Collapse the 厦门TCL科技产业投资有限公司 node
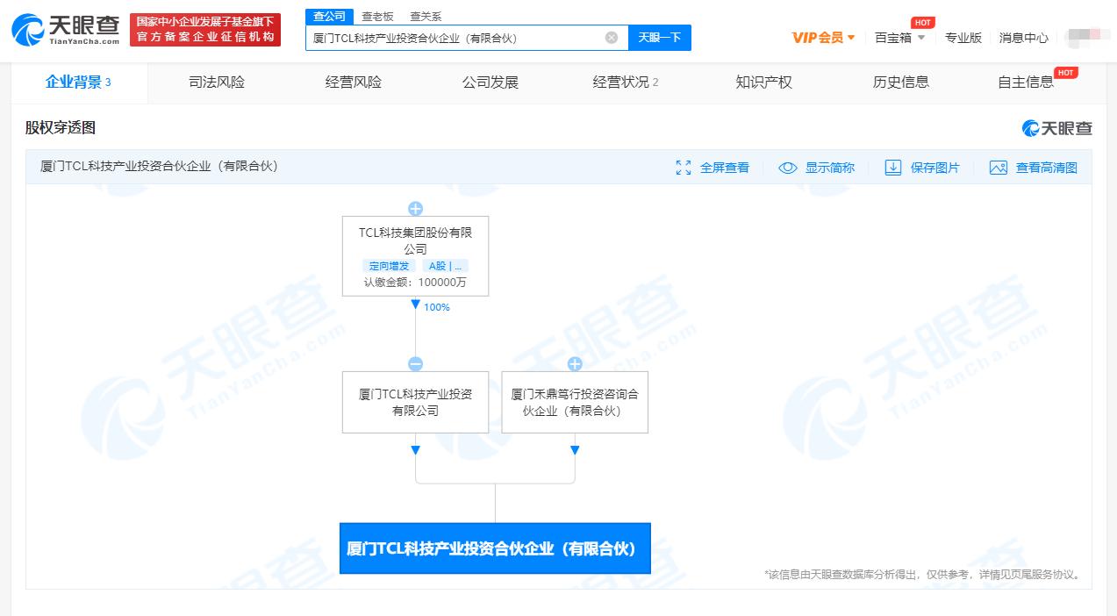Image resolution: width=1117 pixels, height=616 pixels. [416, 364]
